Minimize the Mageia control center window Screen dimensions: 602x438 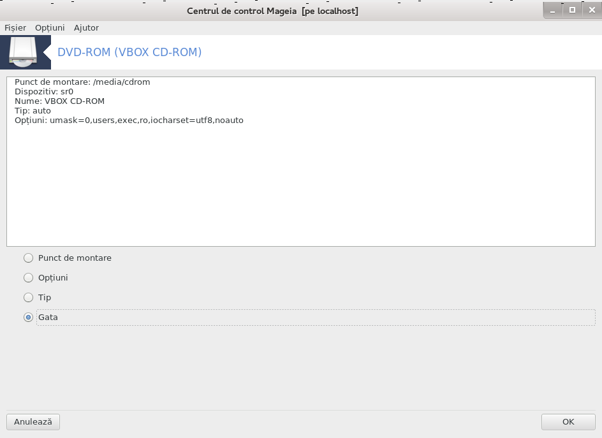click(x=552, y=11)
